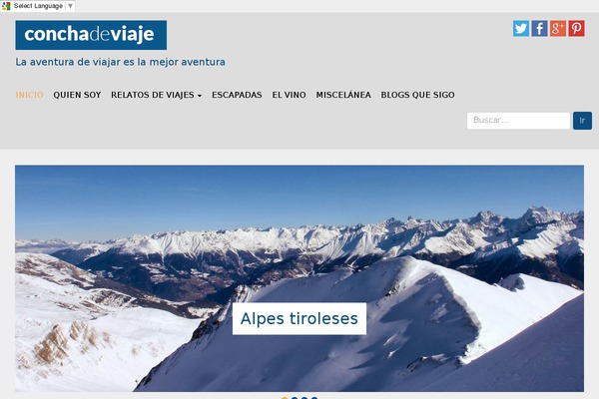The height and width of the screenshot is (399, 599).
Task: Visit the Google+ social icon
Action: tap(558, 29)
